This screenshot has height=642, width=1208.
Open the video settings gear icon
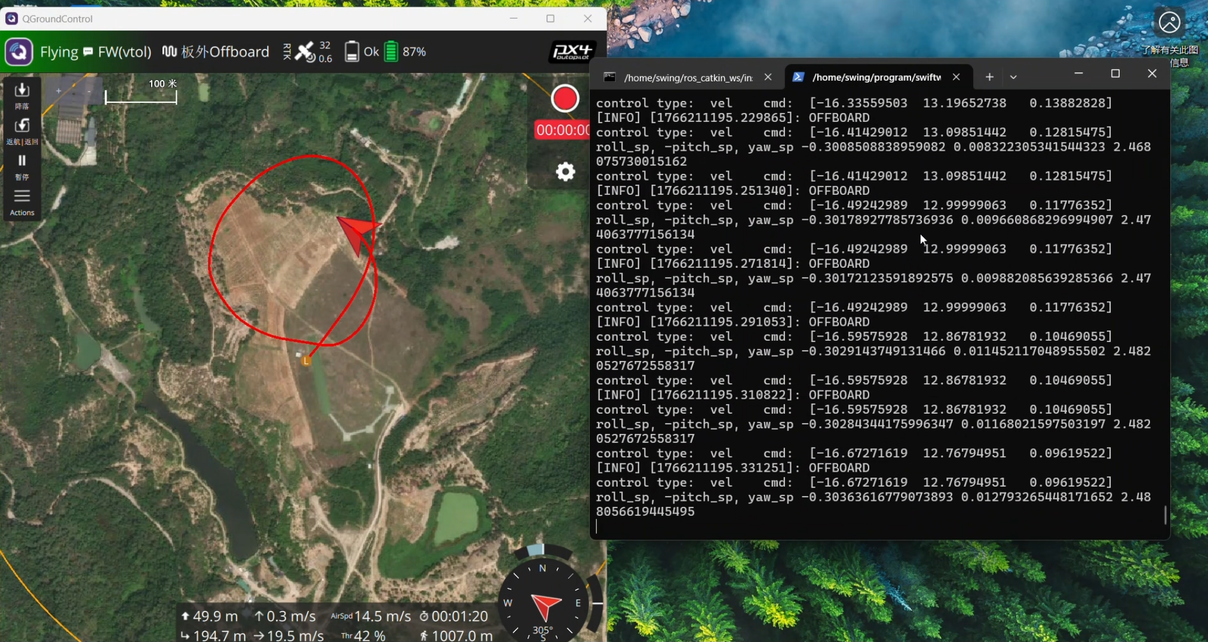point(565,172)
